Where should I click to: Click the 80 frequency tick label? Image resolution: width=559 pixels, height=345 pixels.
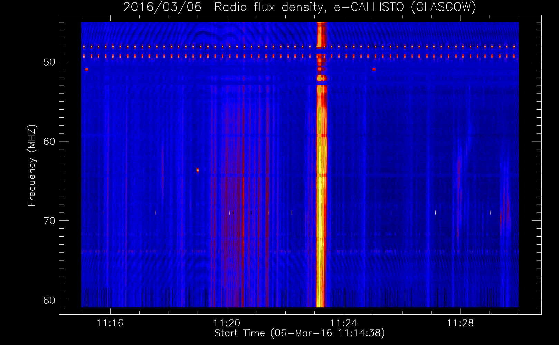(49, 300)
